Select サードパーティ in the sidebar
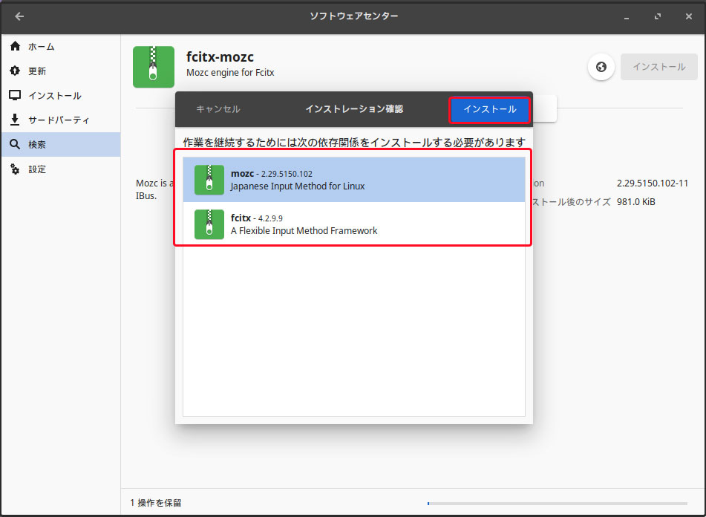The width and height of the screenshot is (706, 517). pyautogui.click(x=59, y=120)
